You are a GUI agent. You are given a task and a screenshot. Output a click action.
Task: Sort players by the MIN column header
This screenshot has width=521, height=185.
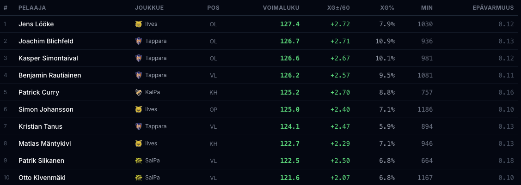coord(427,8)
